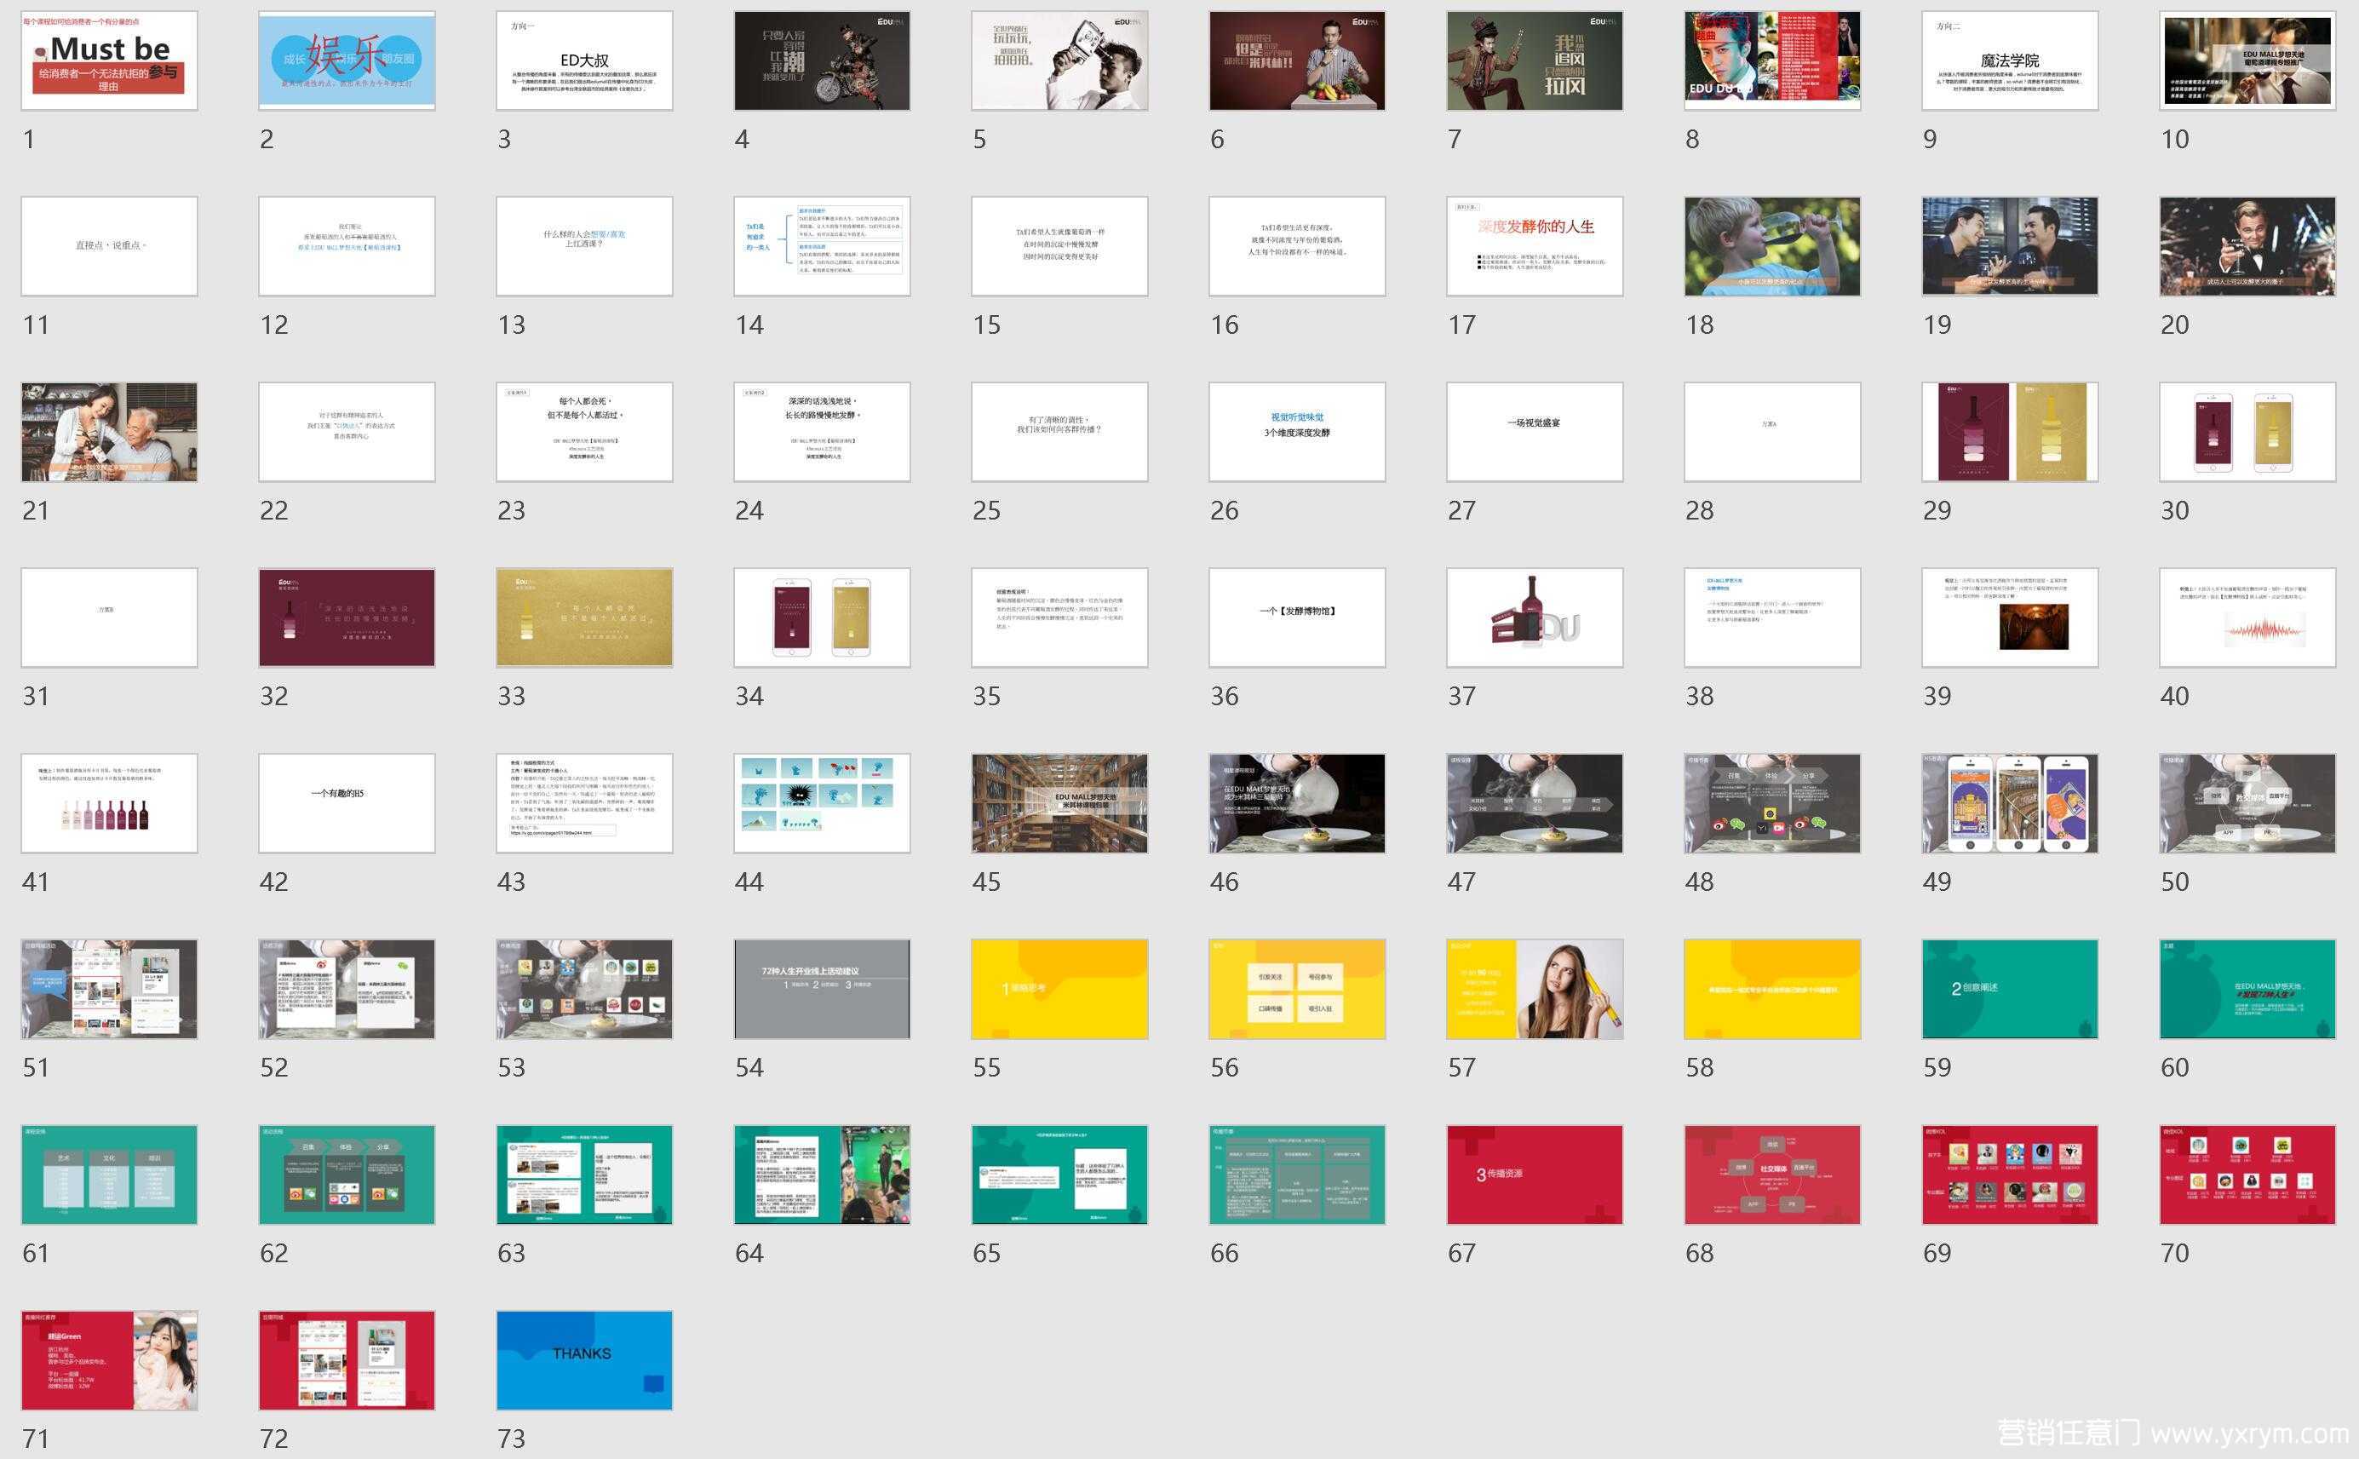Select slide 41 row of wine bottles
The height and width of the screenshot is (1459, 2359).
109,804
